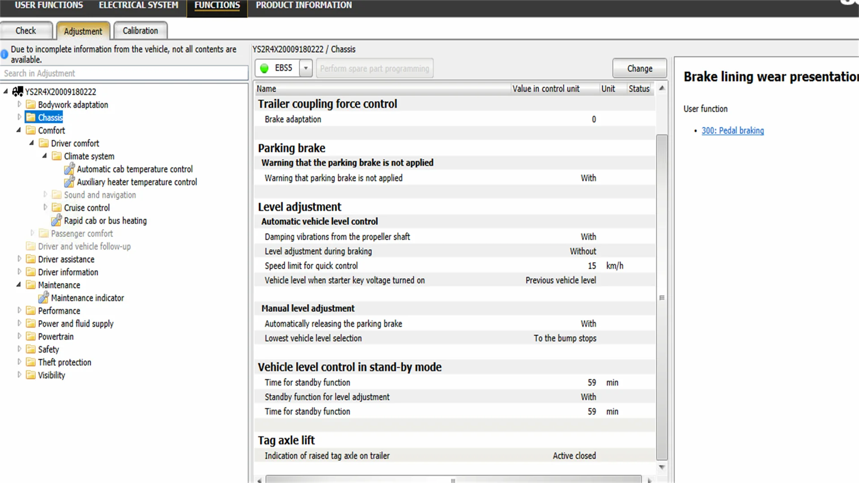Collapse the Driver comfort tree node

[32, 143]
